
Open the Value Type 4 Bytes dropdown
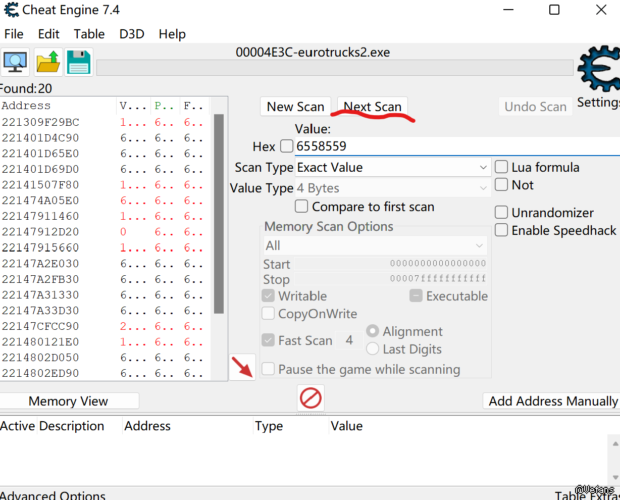(x=393, y=188)
